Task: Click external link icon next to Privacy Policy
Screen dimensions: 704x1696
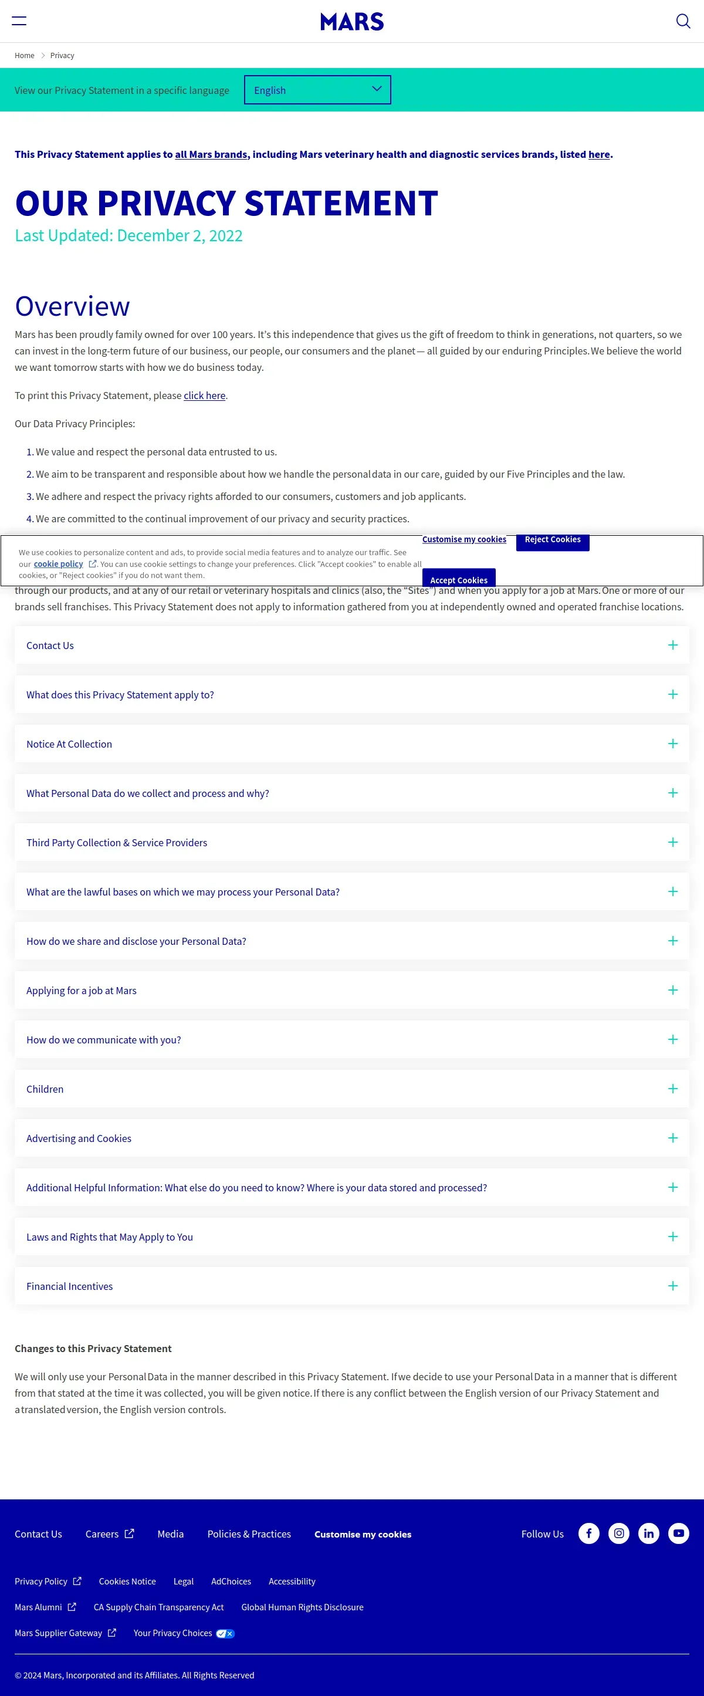Action: point(77,1581)
